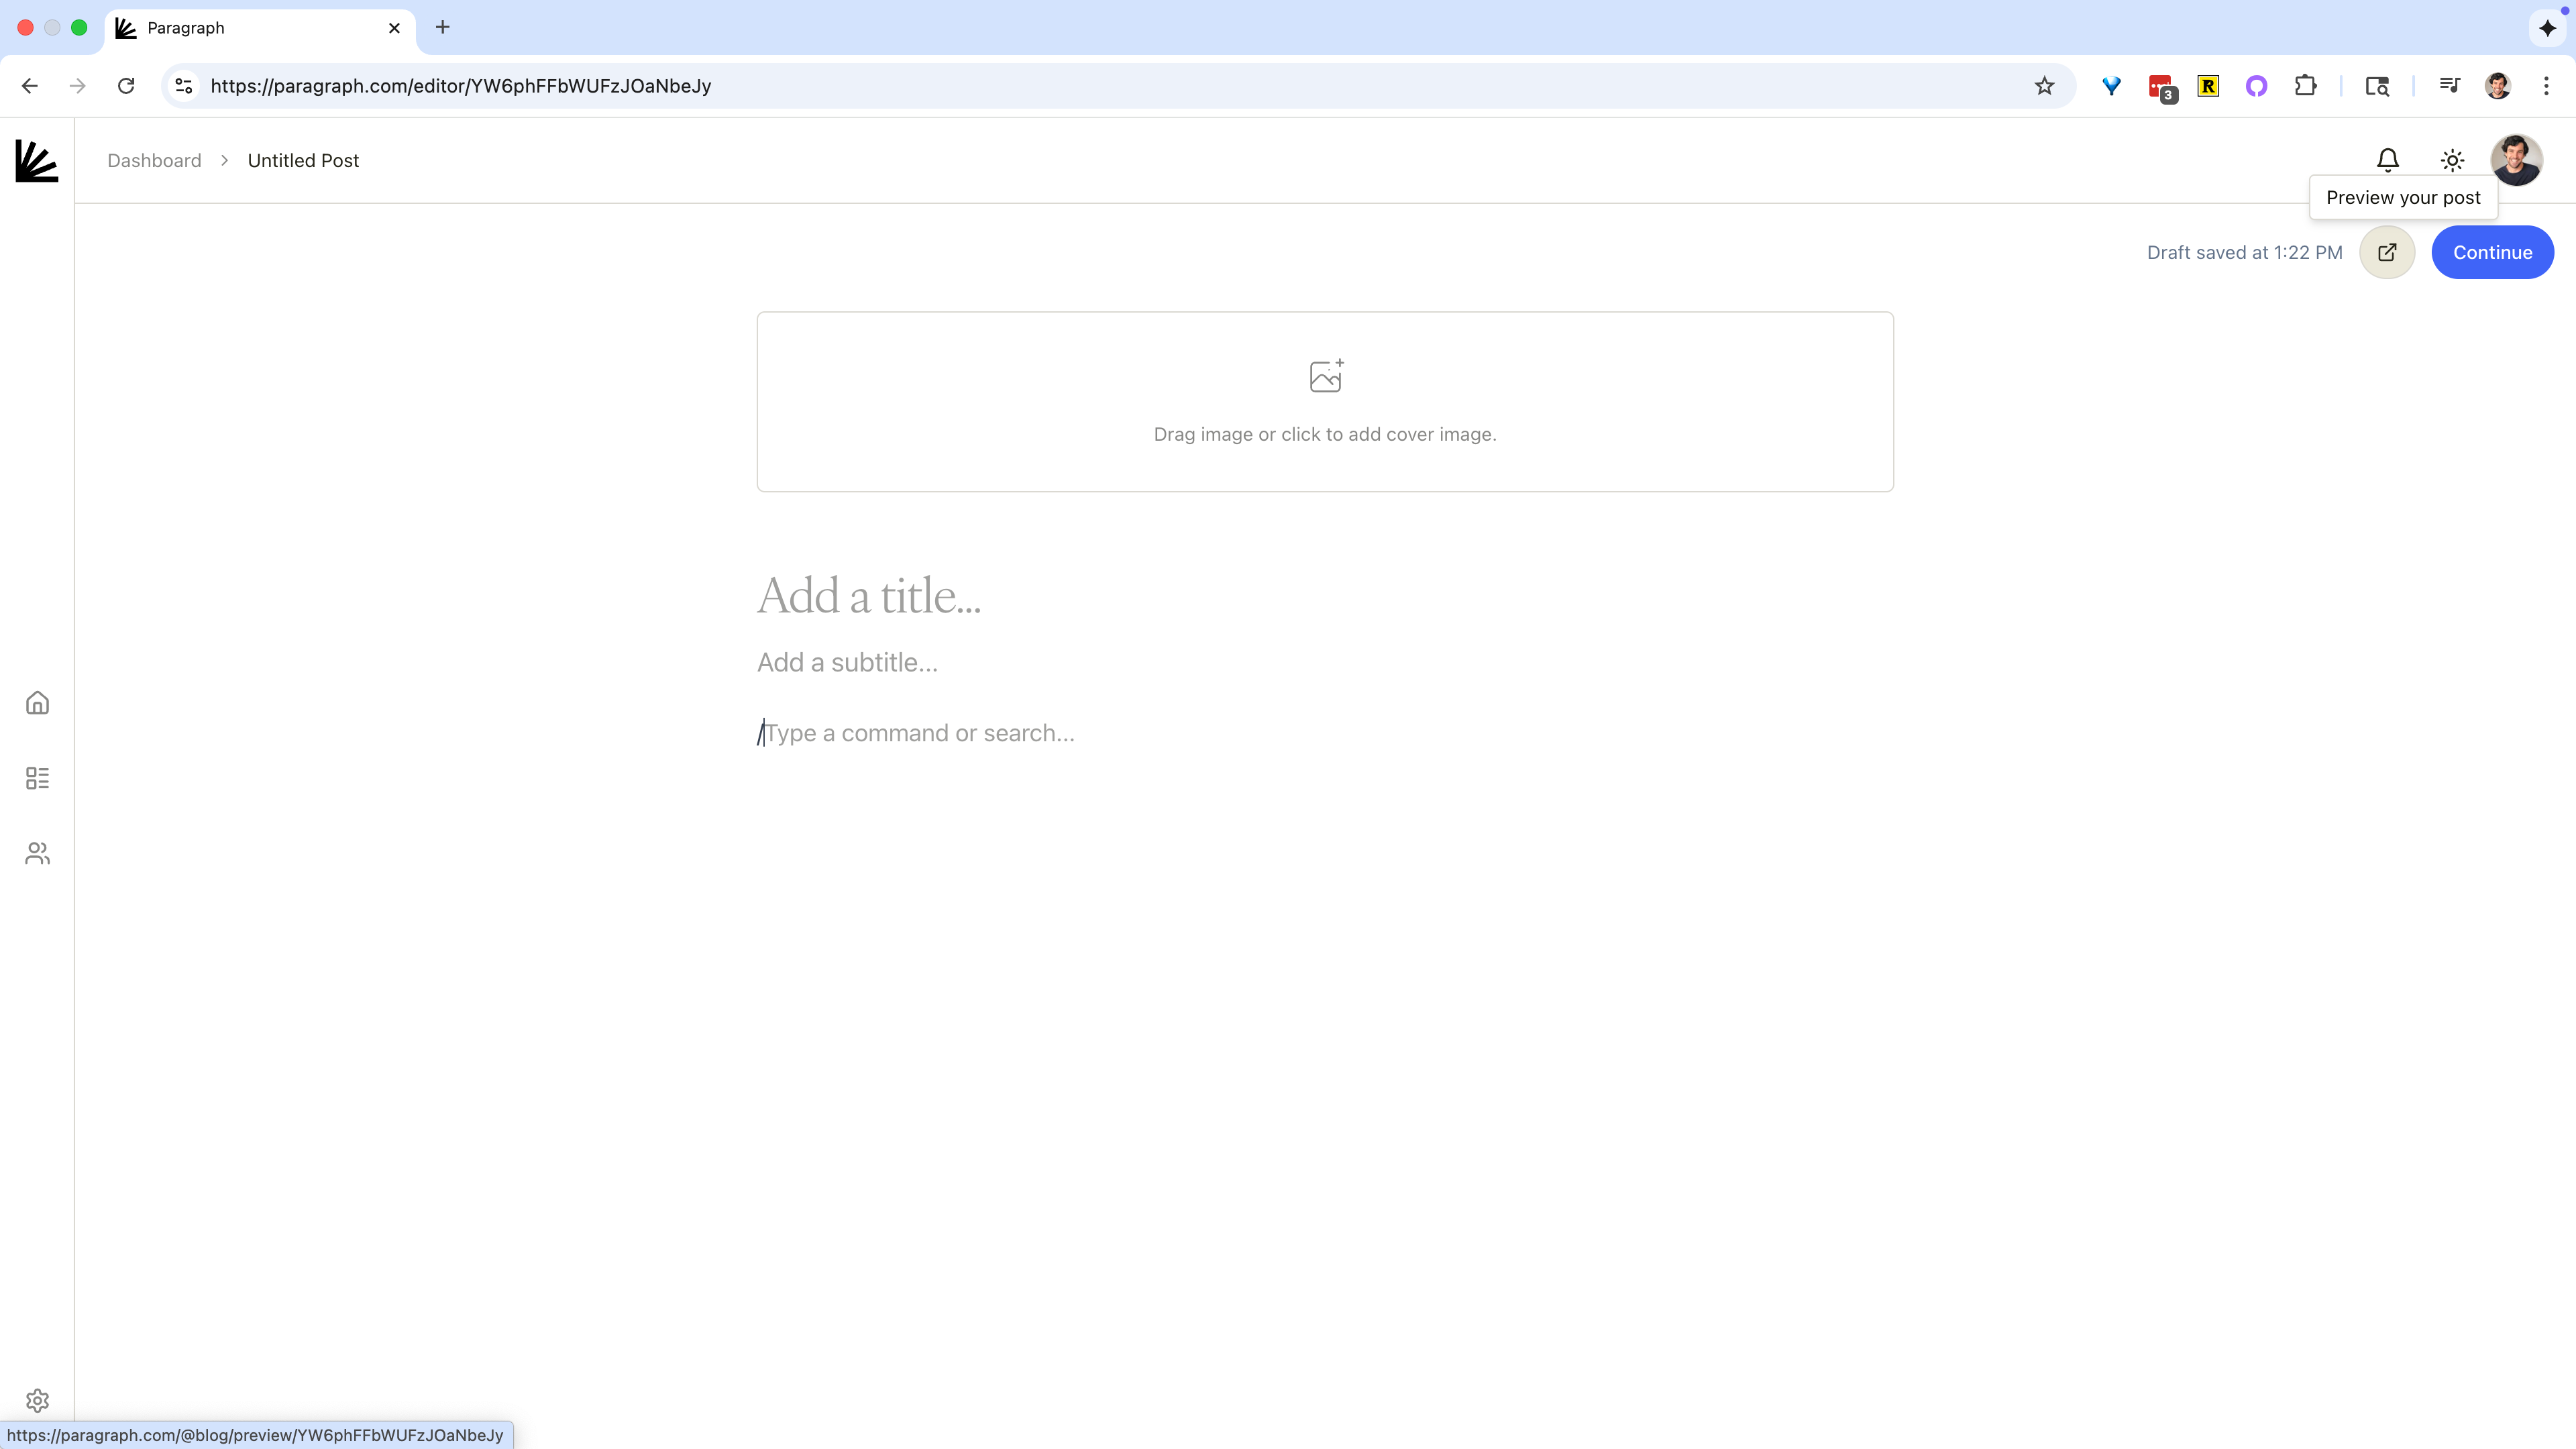Open a new browser tab
The height and width of the screenshot is (1449, 2576).
point(443,27)
